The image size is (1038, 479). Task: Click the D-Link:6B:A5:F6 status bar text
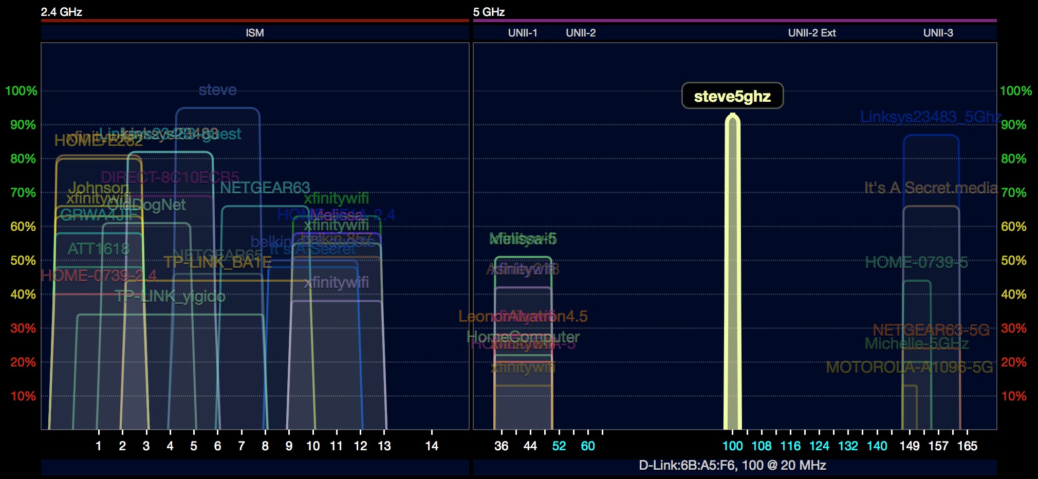pyautogui.click(x=732, y=465)
